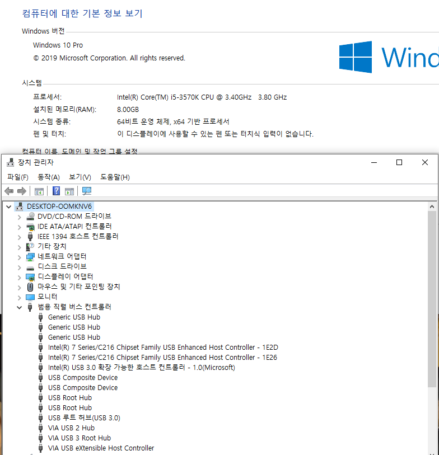Open the 동작(A) menu

(49, 177)
